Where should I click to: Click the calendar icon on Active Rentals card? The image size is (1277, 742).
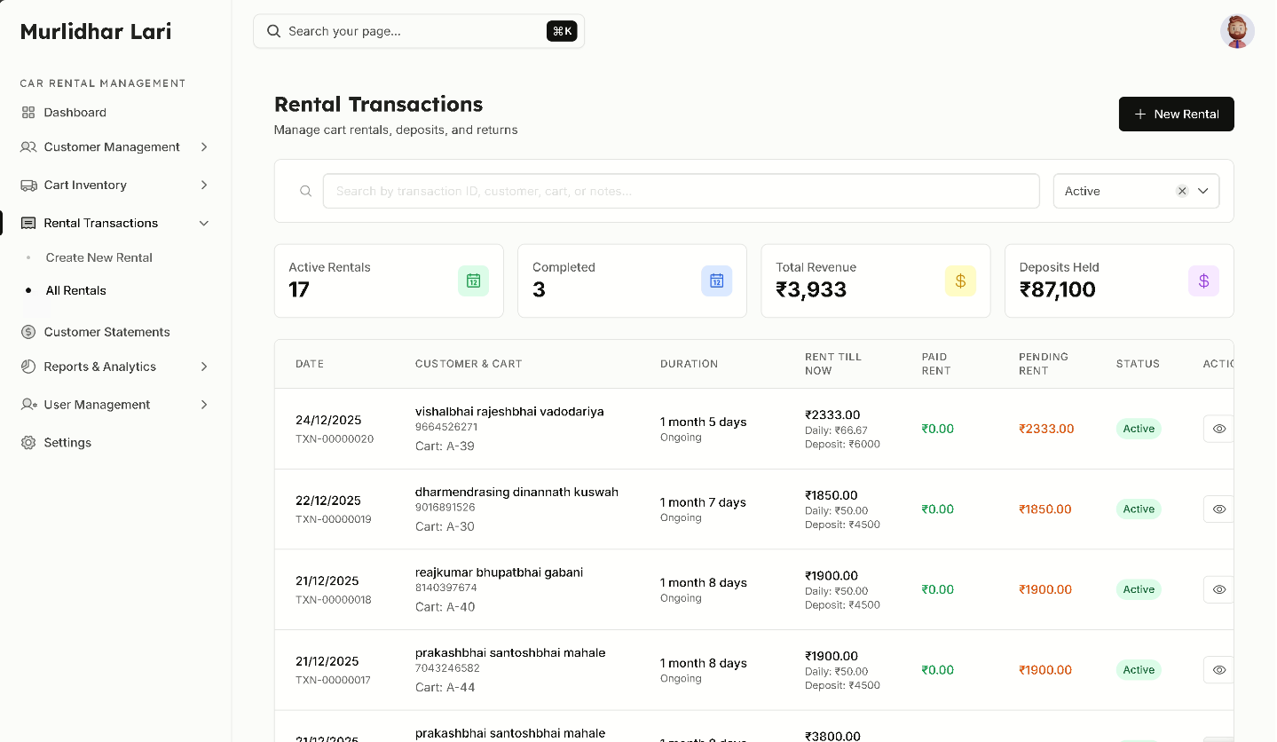(473, 280)
